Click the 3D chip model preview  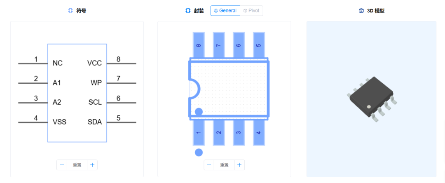pos(371,99)
